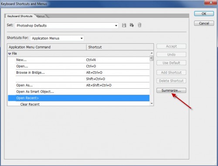218x166 pixels.
Task: Open the Shortcuts For Application Menus dropdown
Action: 57,38
